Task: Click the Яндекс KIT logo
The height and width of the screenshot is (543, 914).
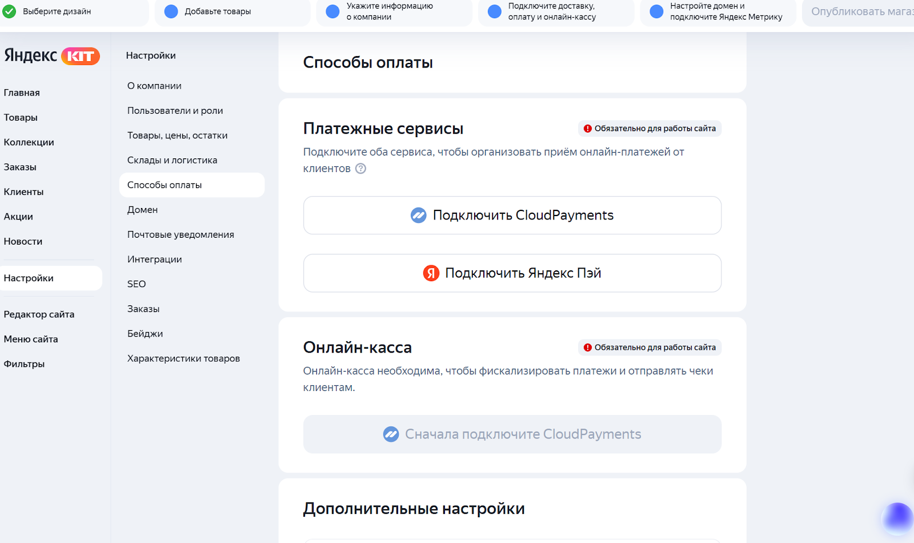Action: coord(52,55)
